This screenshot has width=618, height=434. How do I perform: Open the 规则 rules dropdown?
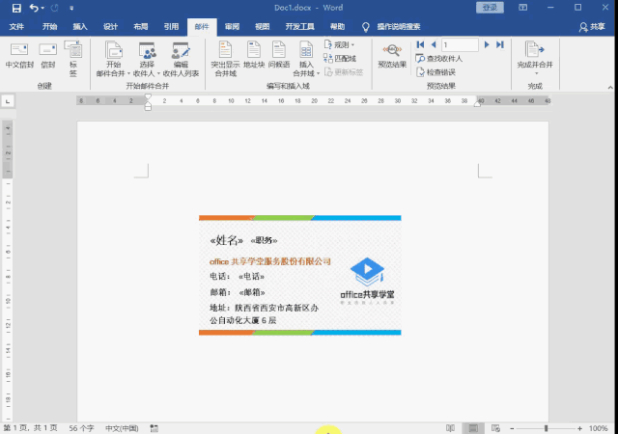339,45
